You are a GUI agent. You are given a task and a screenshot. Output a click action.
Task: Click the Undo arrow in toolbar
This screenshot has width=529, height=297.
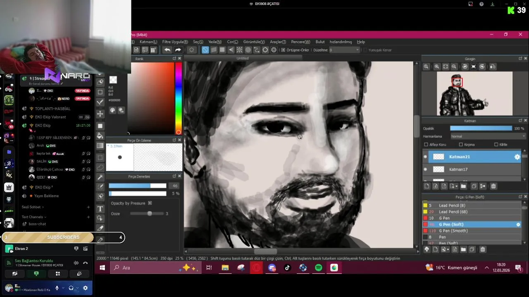(x=167, y=50)
